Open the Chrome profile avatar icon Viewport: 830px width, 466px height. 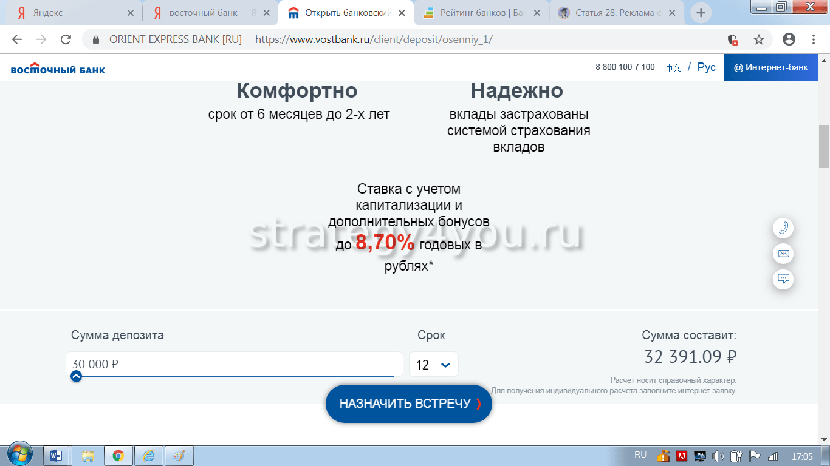pos(789,39)
